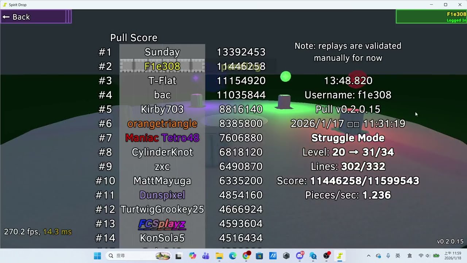Click the v0.2.0.15 version label
The width and height of the screenshot is (467, 263).
(450, 241)
